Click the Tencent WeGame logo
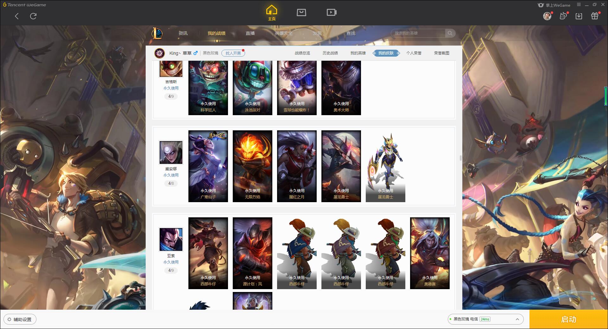 coord(24,5)
